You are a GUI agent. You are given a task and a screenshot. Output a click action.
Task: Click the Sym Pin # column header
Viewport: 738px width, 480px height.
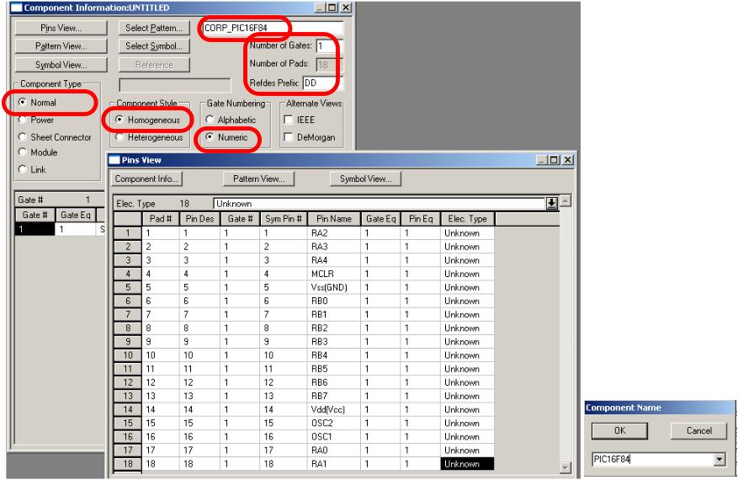[284, 219]
